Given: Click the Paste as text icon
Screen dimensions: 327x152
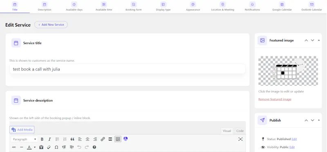Looking at the screenshot, I should pos(41,147).
